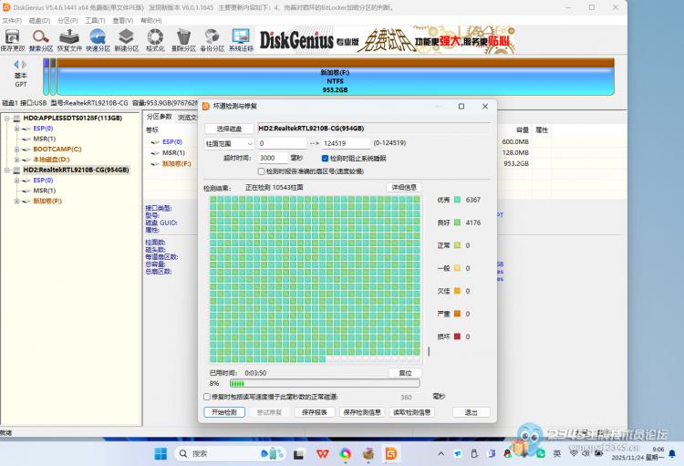Tick the 修复时包括读写速度慢 checkbox
684x466 pixels.
(x=207, y=397)
